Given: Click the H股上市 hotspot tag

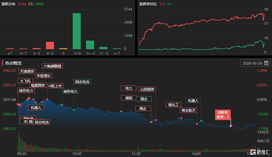Looking at the screenshot, I should (55, 86).
